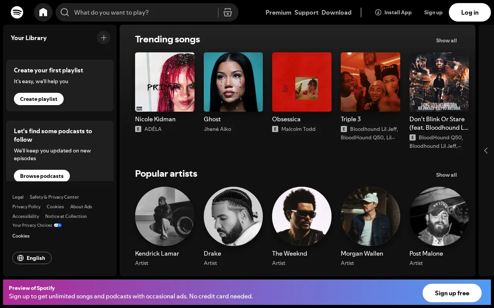Click the ADÉLA artist name
494x308 pixels.
[153, 129]
